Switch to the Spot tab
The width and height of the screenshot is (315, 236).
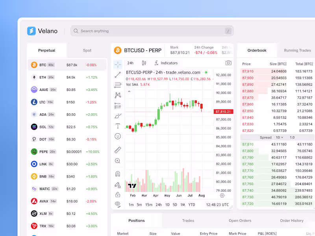coord(87,50)
